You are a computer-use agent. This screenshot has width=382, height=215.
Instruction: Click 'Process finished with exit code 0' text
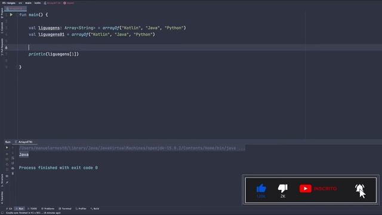(58, 168)
